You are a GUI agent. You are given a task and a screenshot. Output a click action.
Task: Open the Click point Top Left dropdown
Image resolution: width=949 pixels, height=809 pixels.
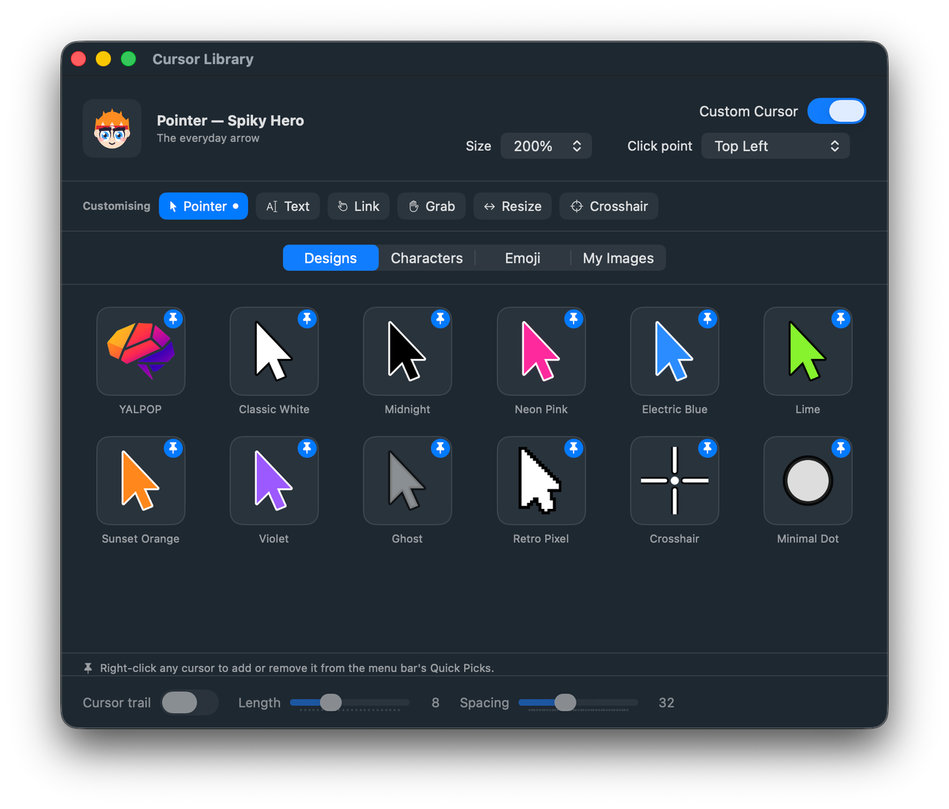(x=775, y=146)
